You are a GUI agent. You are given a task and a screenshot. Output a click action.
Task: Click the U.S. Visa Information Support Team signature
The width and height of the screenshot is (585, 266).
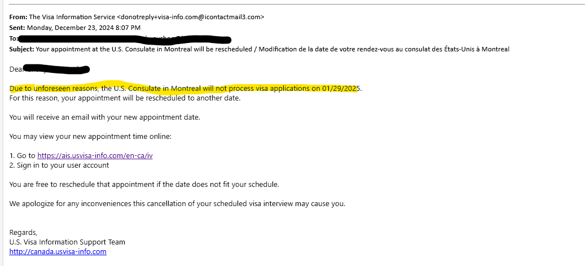67,242
